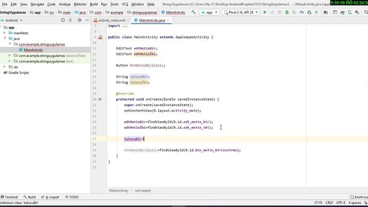Click Sync Project with Gradle Files icon

click(x=343, y=12)
